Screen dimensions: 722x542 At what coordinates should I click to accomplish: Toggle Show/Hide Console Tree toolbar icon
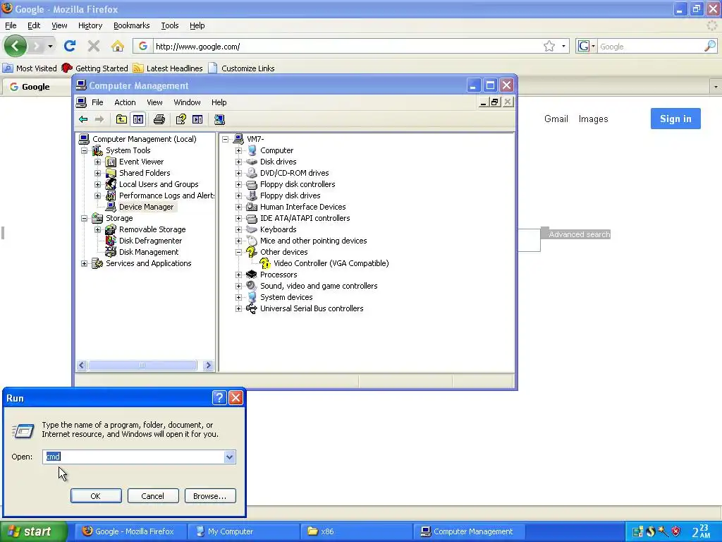pos(137,119)
